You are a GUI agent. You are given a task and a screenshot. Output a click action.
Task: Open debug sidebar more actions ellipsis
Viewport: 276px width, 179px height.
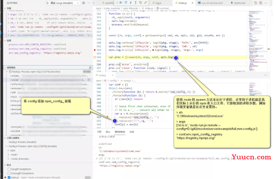coord(88,3)
